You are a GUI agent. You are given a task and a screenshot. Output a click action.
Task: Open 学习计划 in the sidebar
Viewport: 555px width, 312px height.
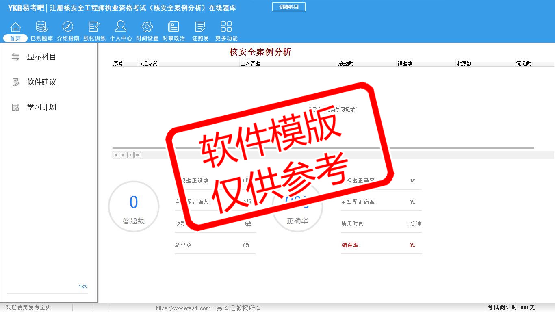[x=41, y=107]
